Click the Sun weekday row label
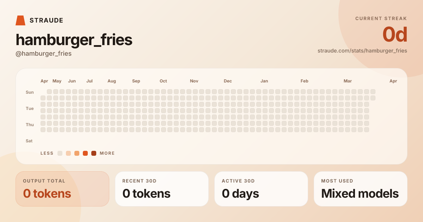Image resolution: width=423 pixels, height=222 pixels. 30,92
